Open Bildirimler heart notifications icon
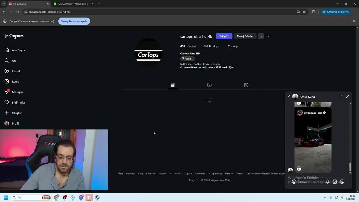This screenshot has height=202, width=359. [x=7, y=102]
